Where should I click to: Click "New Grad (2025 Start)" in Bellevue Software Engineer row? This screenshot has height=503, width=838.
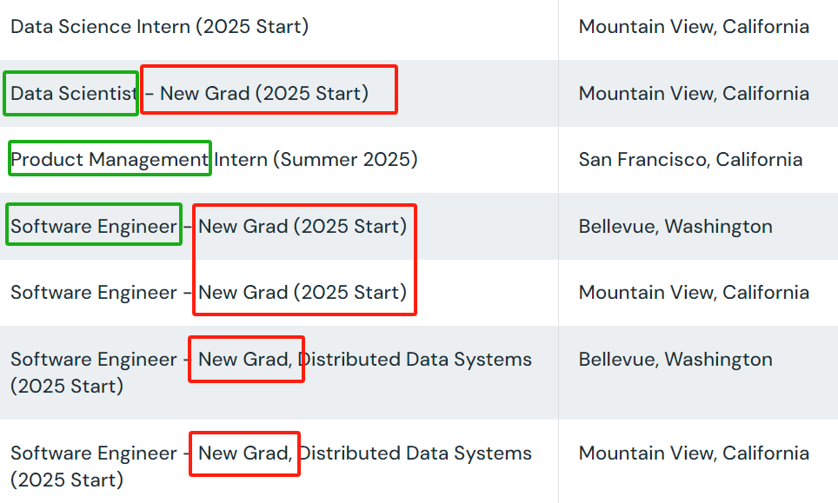(303, 226)
